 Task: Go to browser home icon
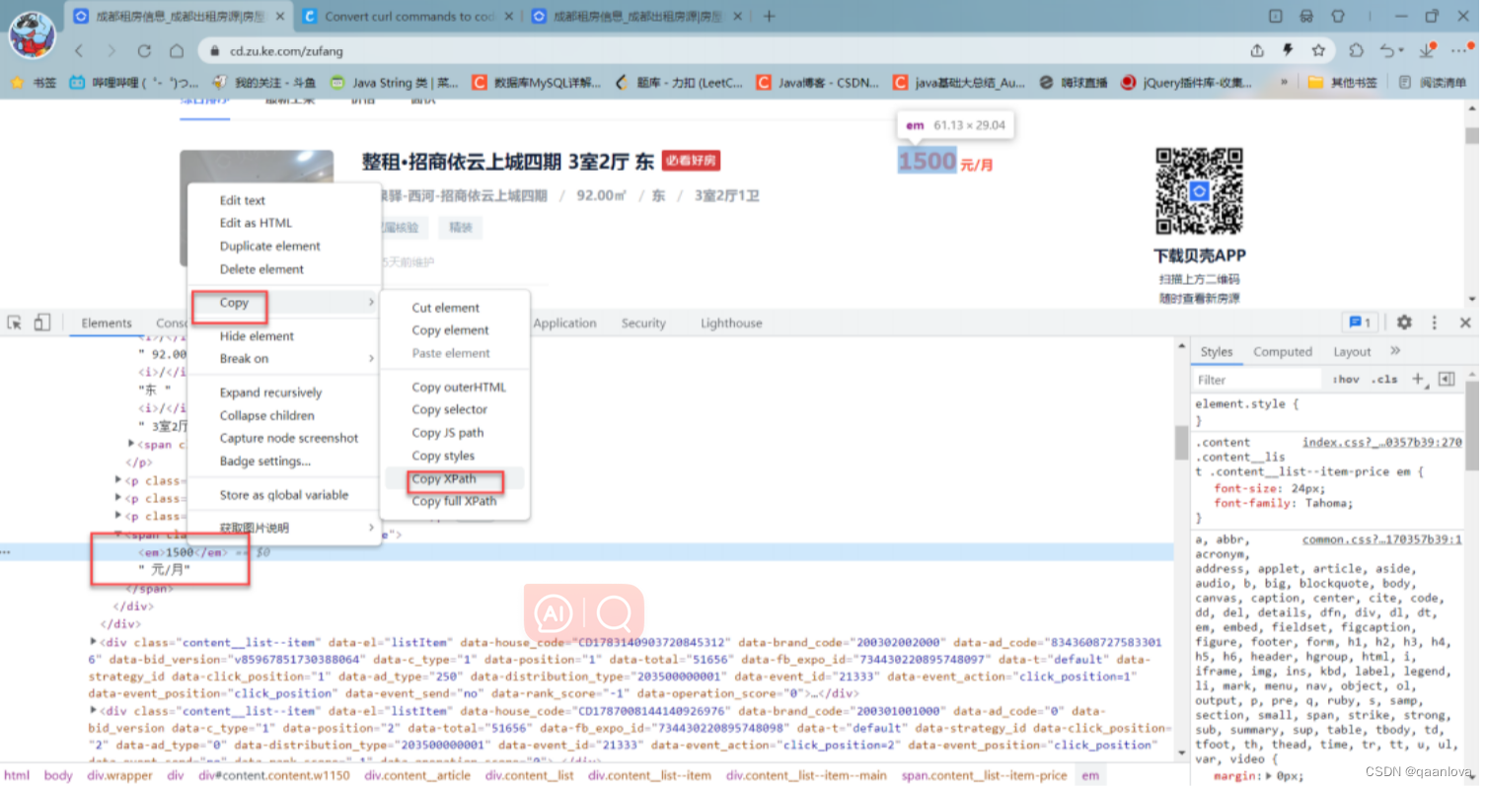point(177,50)
